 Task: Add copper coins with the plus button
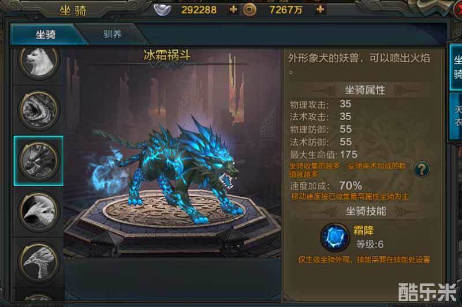320,9
